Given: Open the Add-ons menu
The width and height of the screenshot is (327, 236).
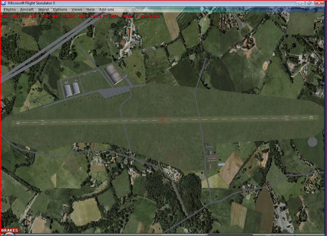Looking at the screenshot, I should click(106, 9).
